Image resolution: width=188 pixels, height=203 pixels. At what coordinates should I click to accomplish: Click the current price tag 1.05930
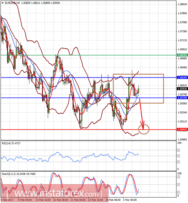point(182,89)
